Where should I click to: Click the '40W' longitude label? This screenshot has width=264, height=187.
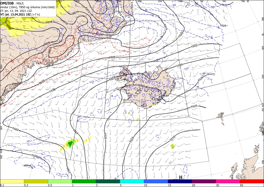click(1, 151)
